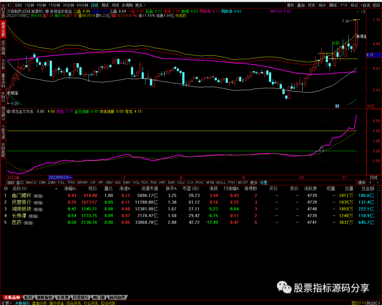The width and height of the screenshot is (382, 305).
Task: Toggle the left panel icon beside 分时
Action: pos(10,5)
